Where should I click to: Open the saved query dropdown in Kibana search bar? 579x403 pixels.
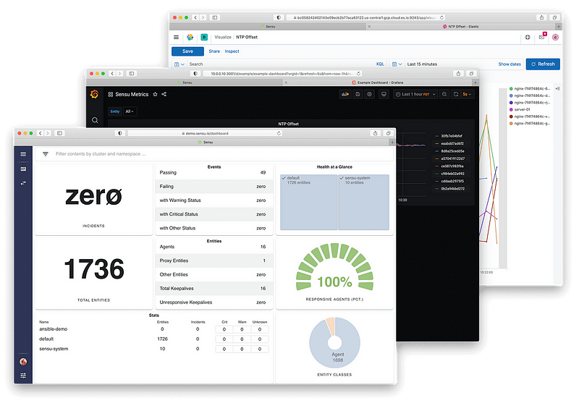coord(179,64)
